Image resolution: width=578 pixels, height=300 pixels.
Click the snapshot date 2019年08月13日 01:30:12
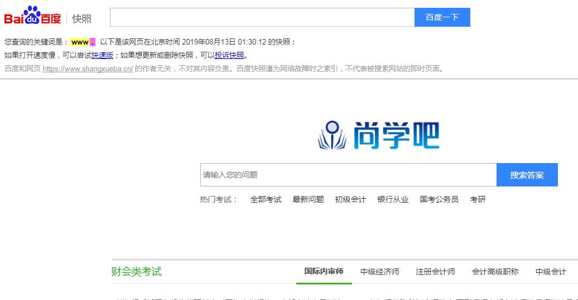coord(224,42)
